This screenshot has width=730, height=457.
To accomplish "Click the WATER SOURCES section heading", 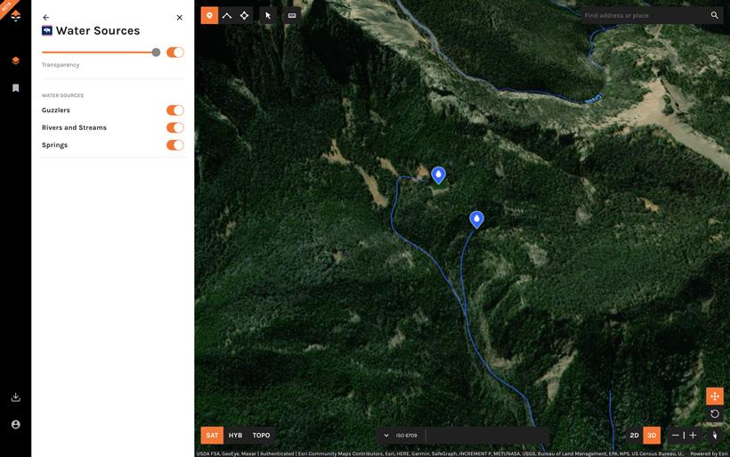I will [x=62, y=95].
